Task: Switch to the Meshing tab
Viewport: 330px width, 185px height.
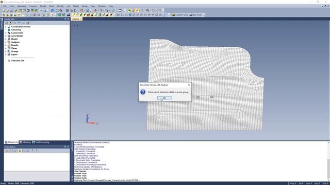Action: coord(25,142)
